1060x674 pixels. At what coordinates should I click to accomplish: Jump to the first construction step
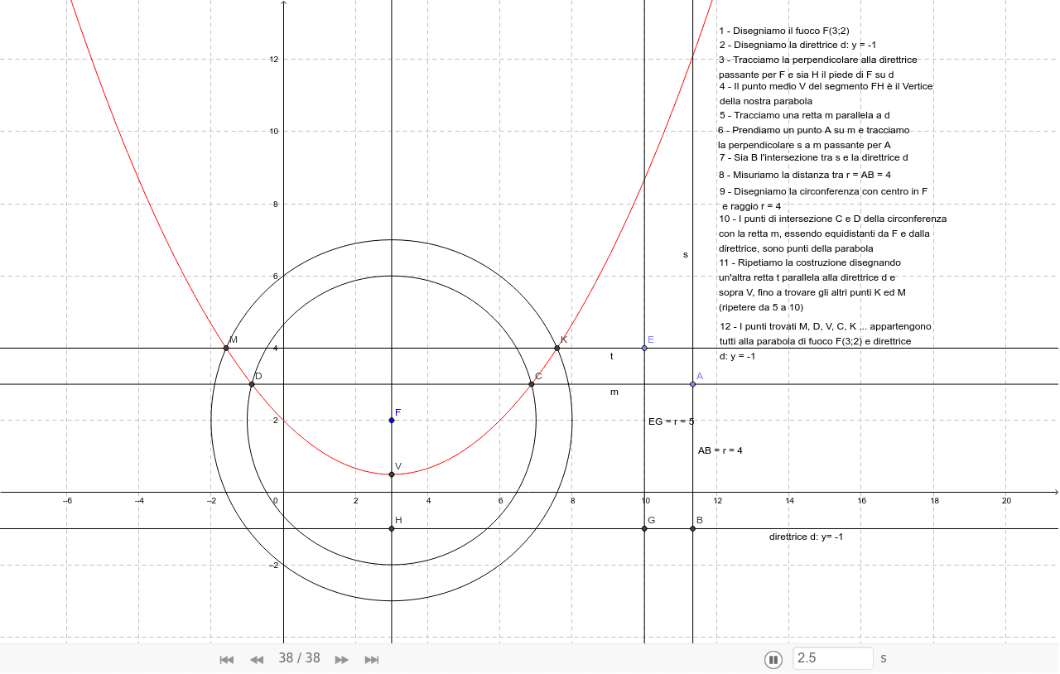click(x=226, y=659)
